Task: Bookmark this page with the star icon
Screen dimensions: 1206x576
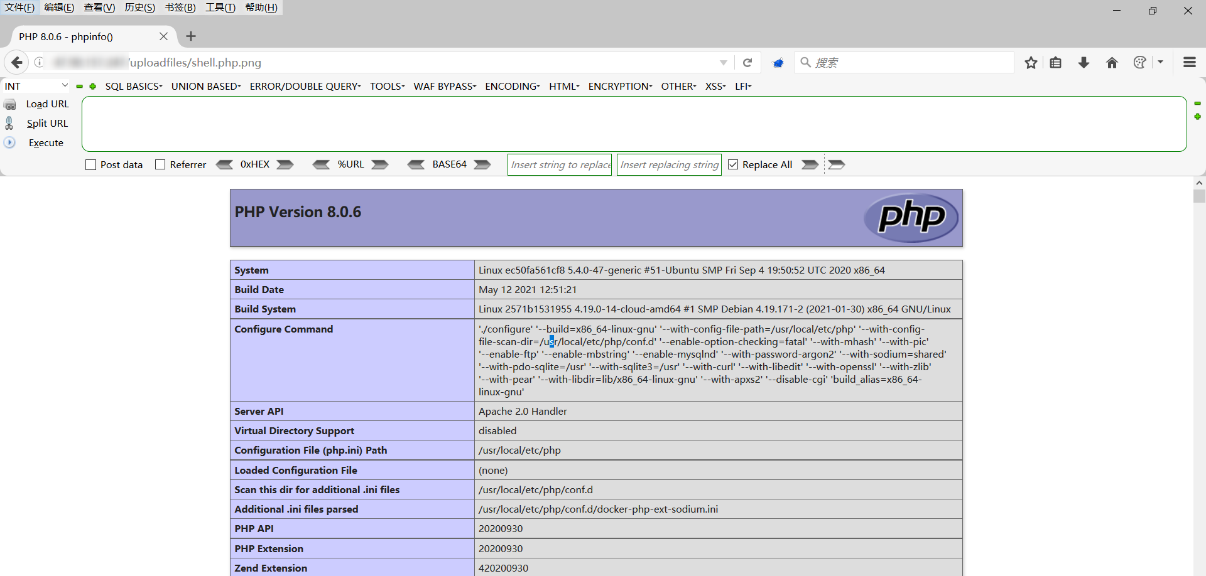Action: click(1031, 63)
